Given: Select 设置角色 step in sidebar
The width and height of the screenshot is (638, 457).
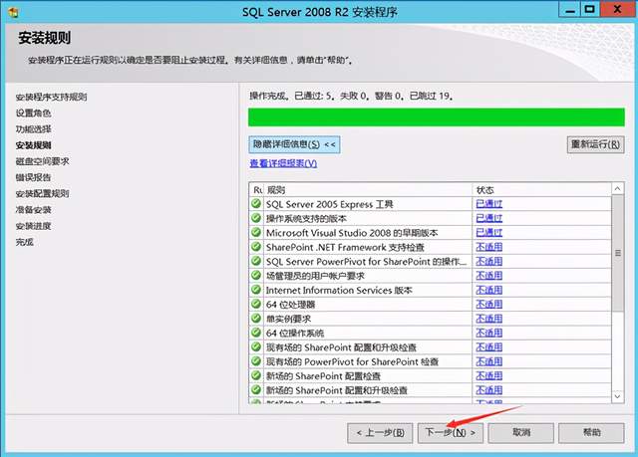Looking at the screenshot, I should [33, 113].
